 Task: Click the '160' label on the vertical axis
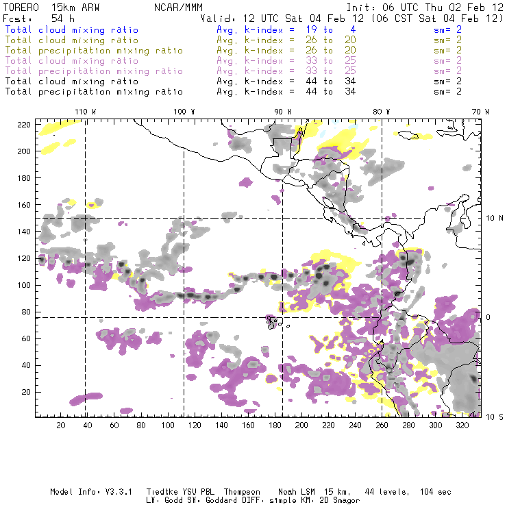23,205
